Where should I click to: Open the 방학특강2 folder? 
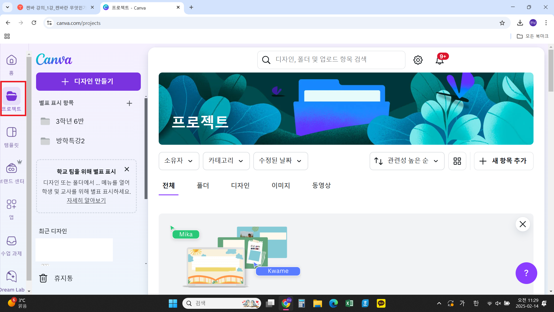tap(87, 141)
